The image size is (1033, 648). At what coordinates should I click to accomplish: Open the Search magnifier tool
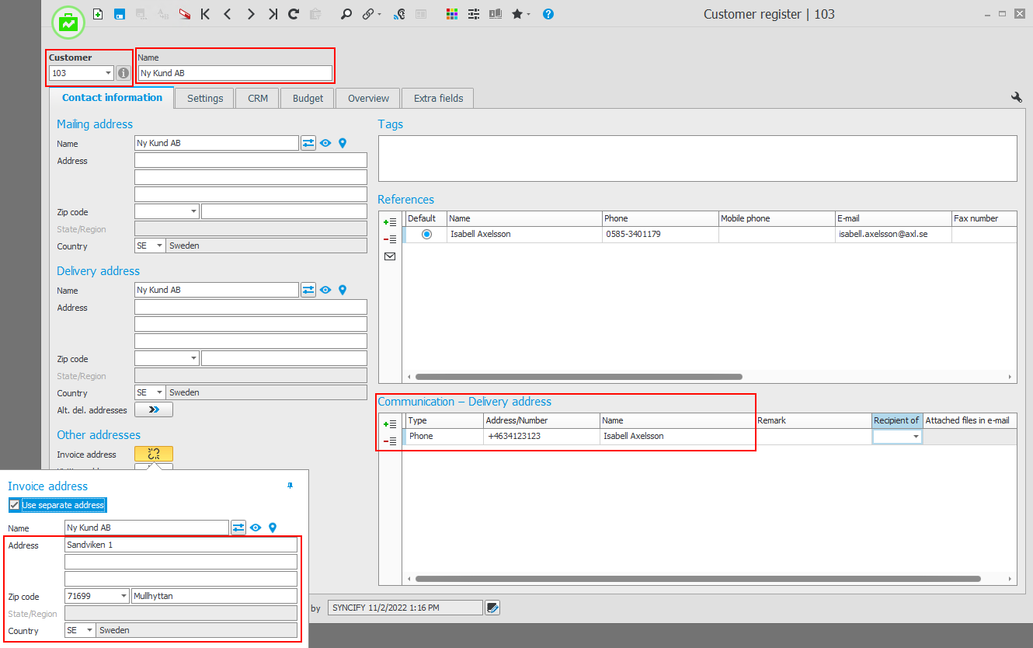[346, 14]
